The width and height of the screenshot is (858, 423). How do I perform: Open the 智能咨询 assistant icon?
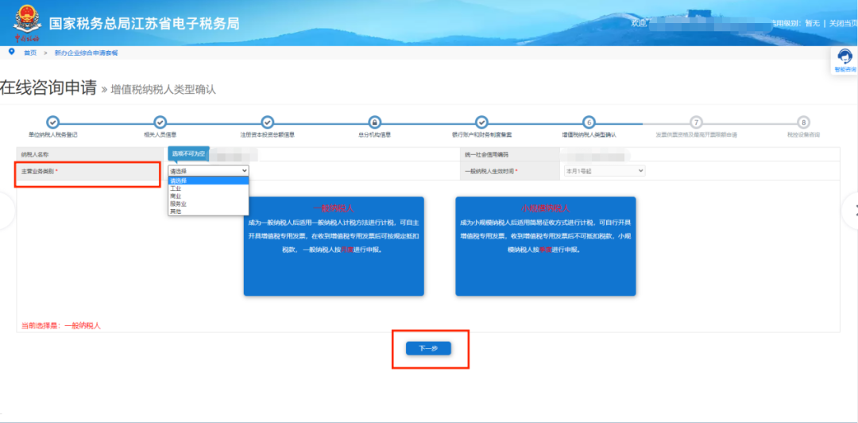pyautogui.click(x=845, y=59)
